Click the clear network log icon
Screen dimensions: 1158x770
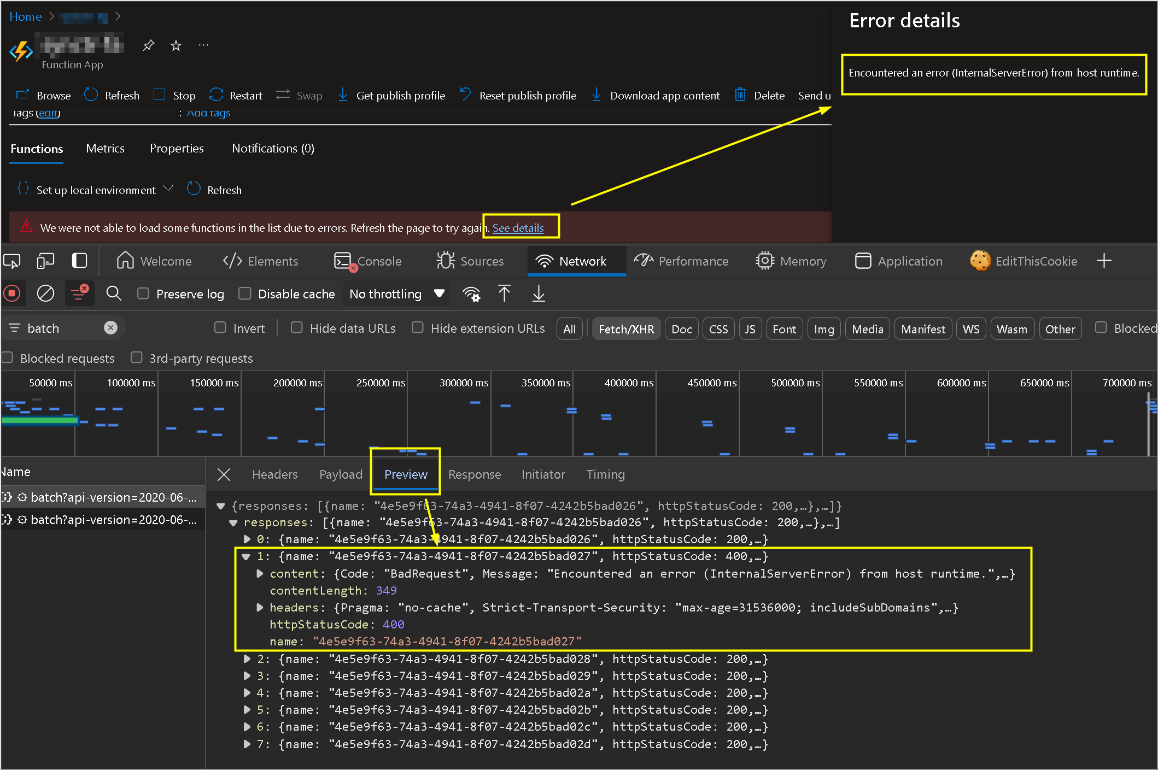[45, 294]
